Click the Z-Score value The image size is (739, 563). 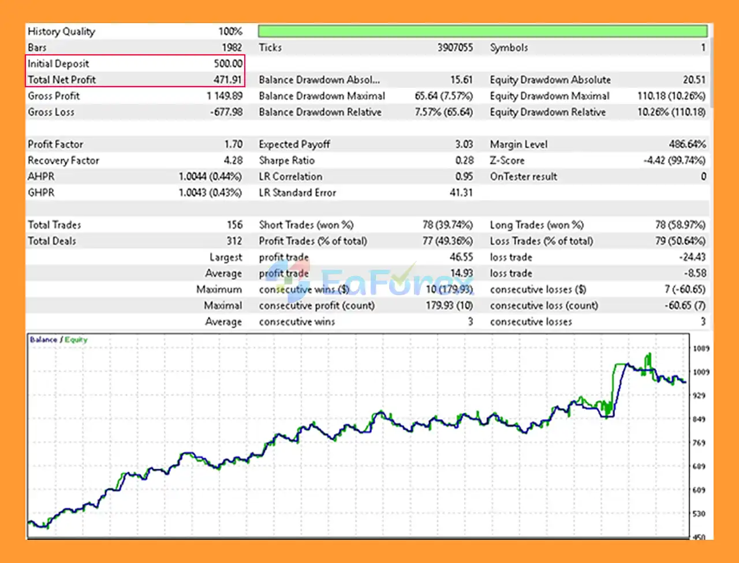674,161
